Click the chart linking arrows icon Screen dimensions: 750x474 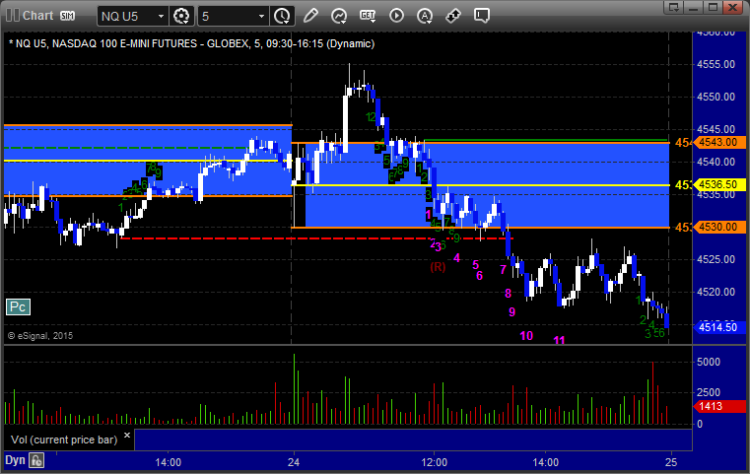click(453, 17)
